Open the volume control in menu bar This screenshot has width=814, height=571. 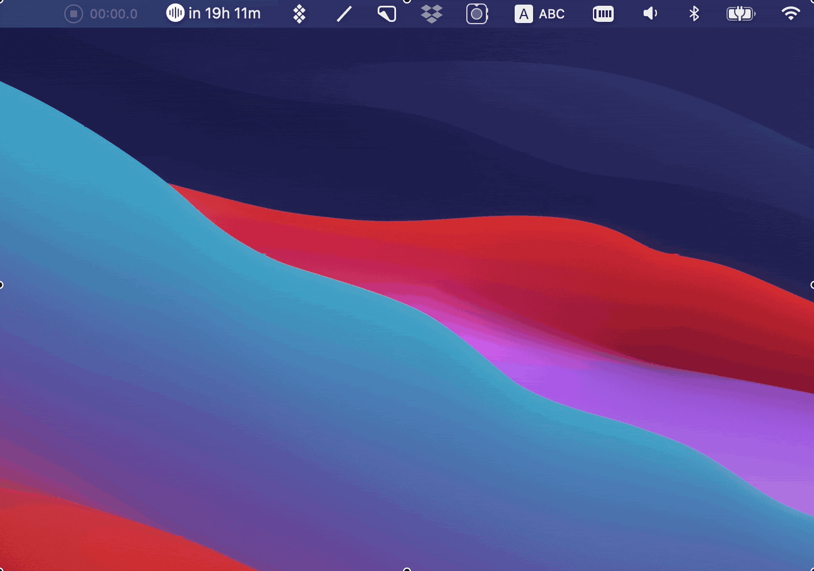click(650, 13)
